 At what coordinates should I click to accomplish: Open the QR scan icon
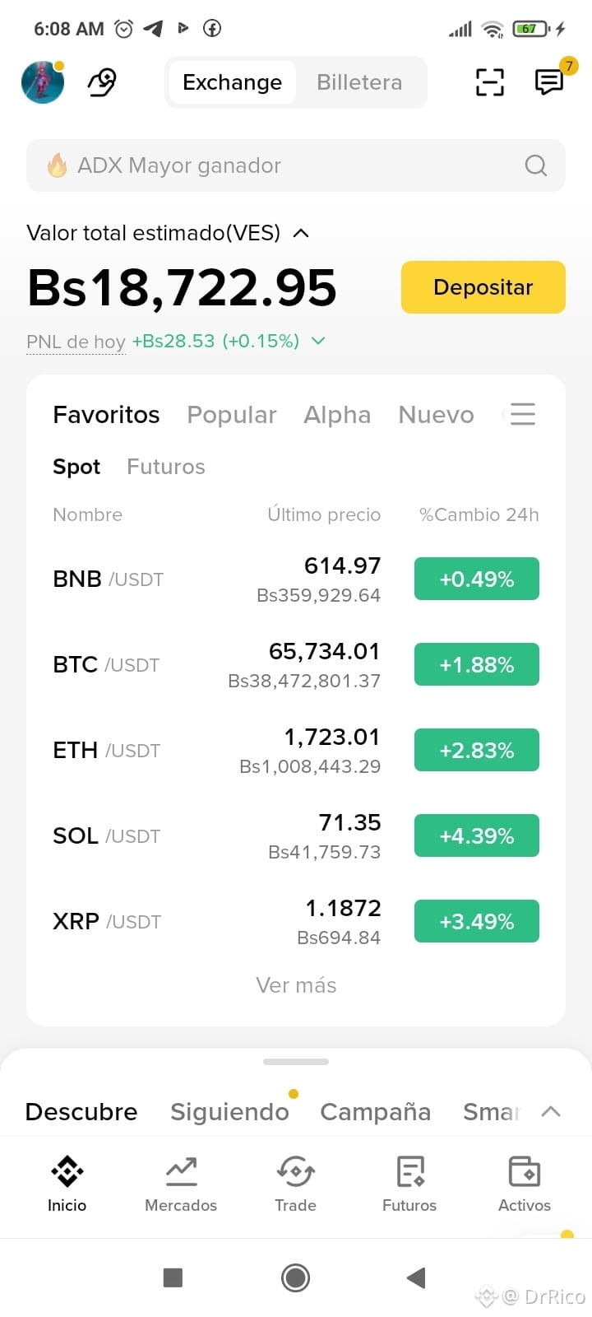coord(490,82)
